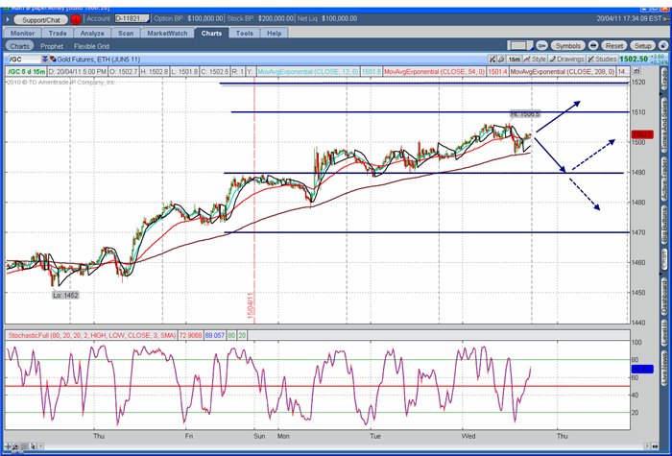Select the Chart side panel button
Screen dimensions: 672x456
pos(664,258)
